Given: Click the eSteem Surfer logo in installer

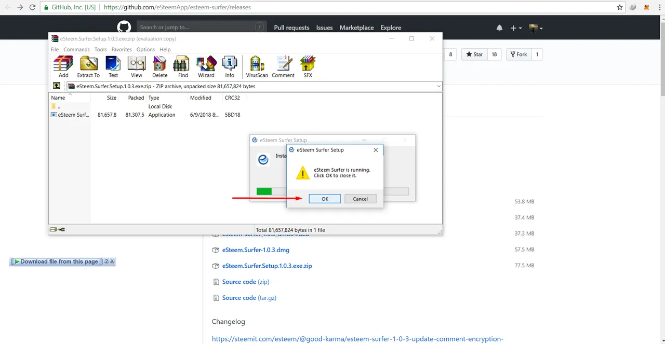Looking at the screenshot, I should (x=263, y=160).
